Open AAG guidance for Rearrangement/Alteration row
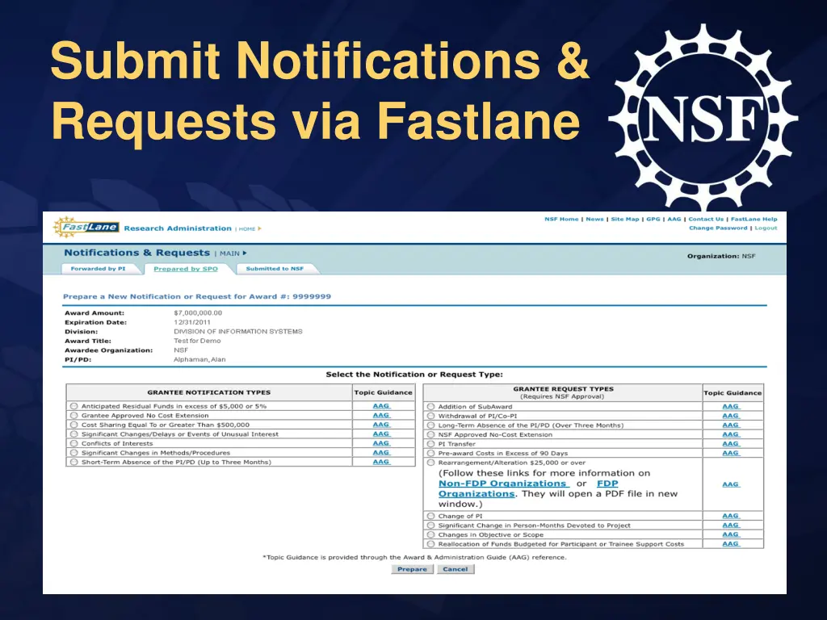The width and height of the screenshot is (827, 620). pos(731,484)
